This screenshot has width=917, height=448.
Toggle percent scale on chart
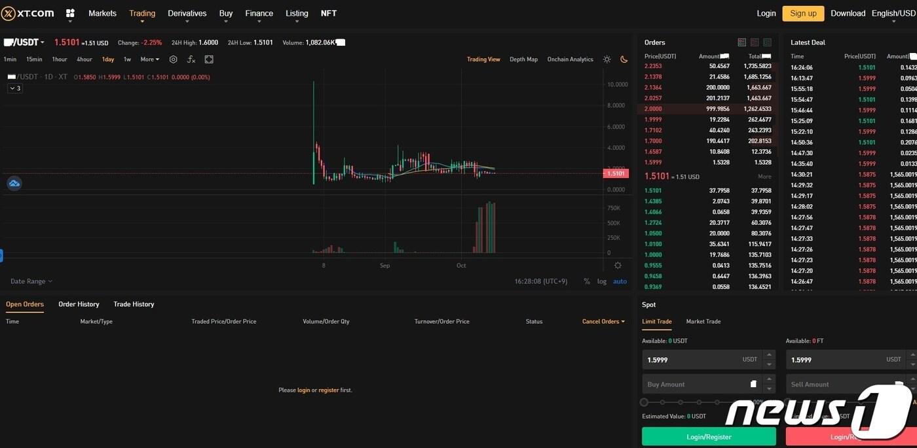pos(586,281)
